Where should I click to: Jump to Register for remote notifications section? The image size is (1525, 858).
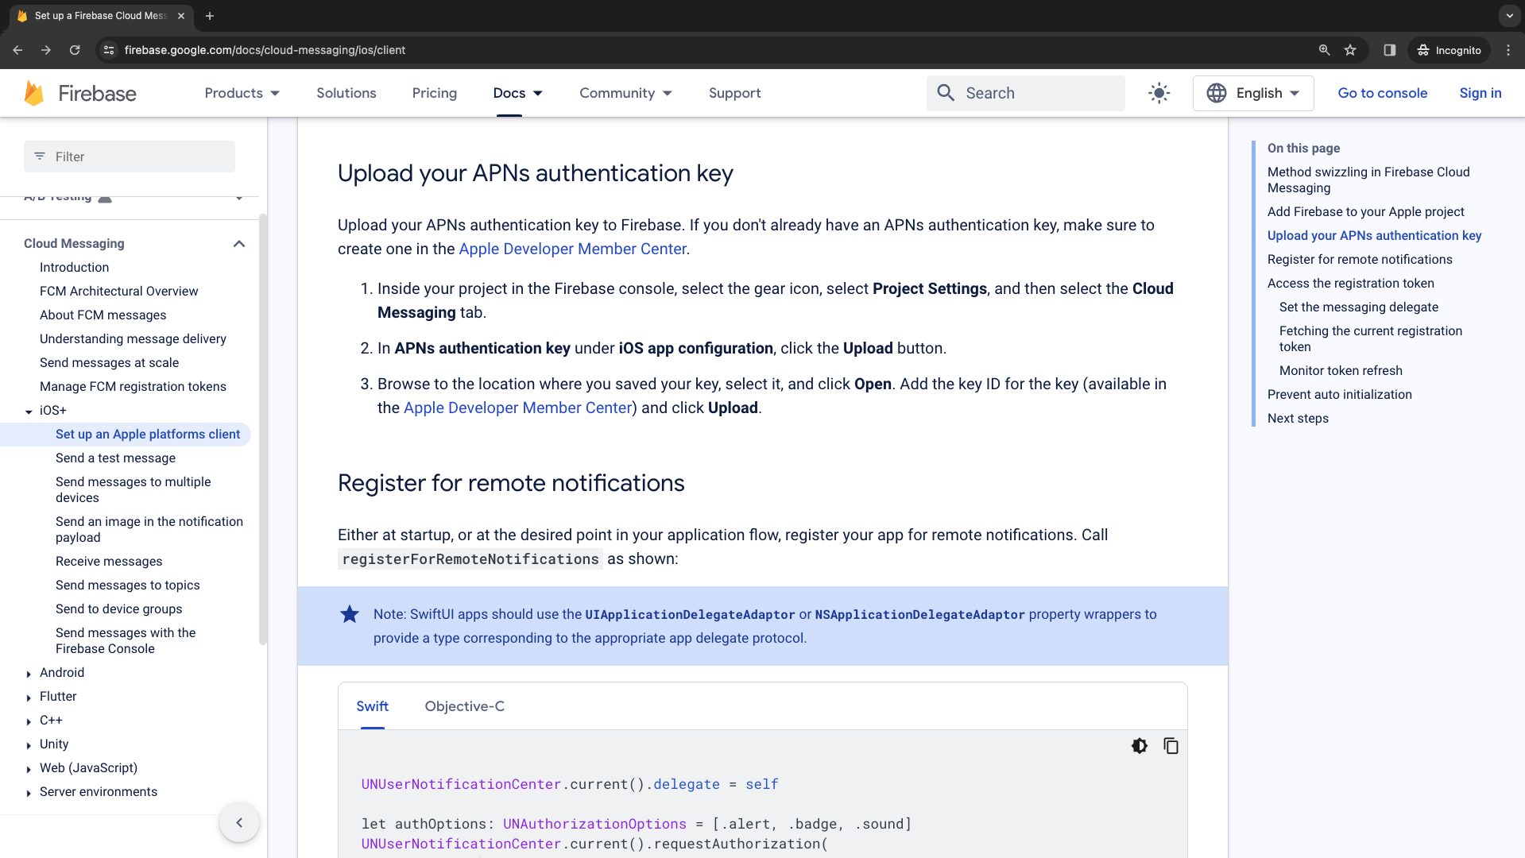pyautogui.click(x=1359, y=260)
